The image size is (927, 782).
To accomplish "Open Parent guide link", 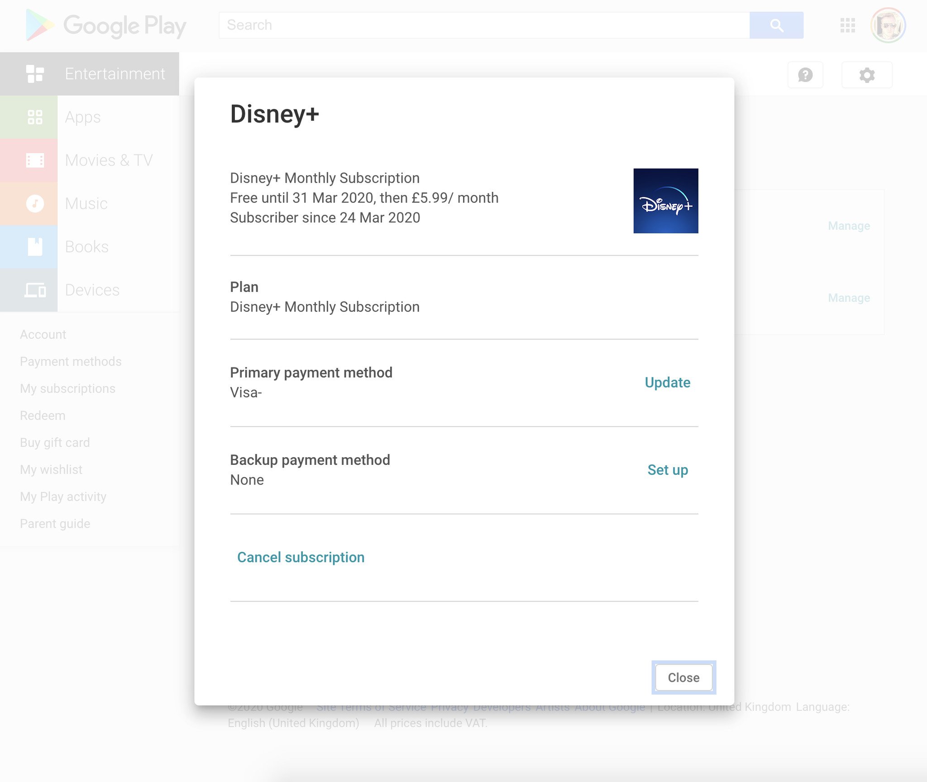I will [x=55, y=524].
